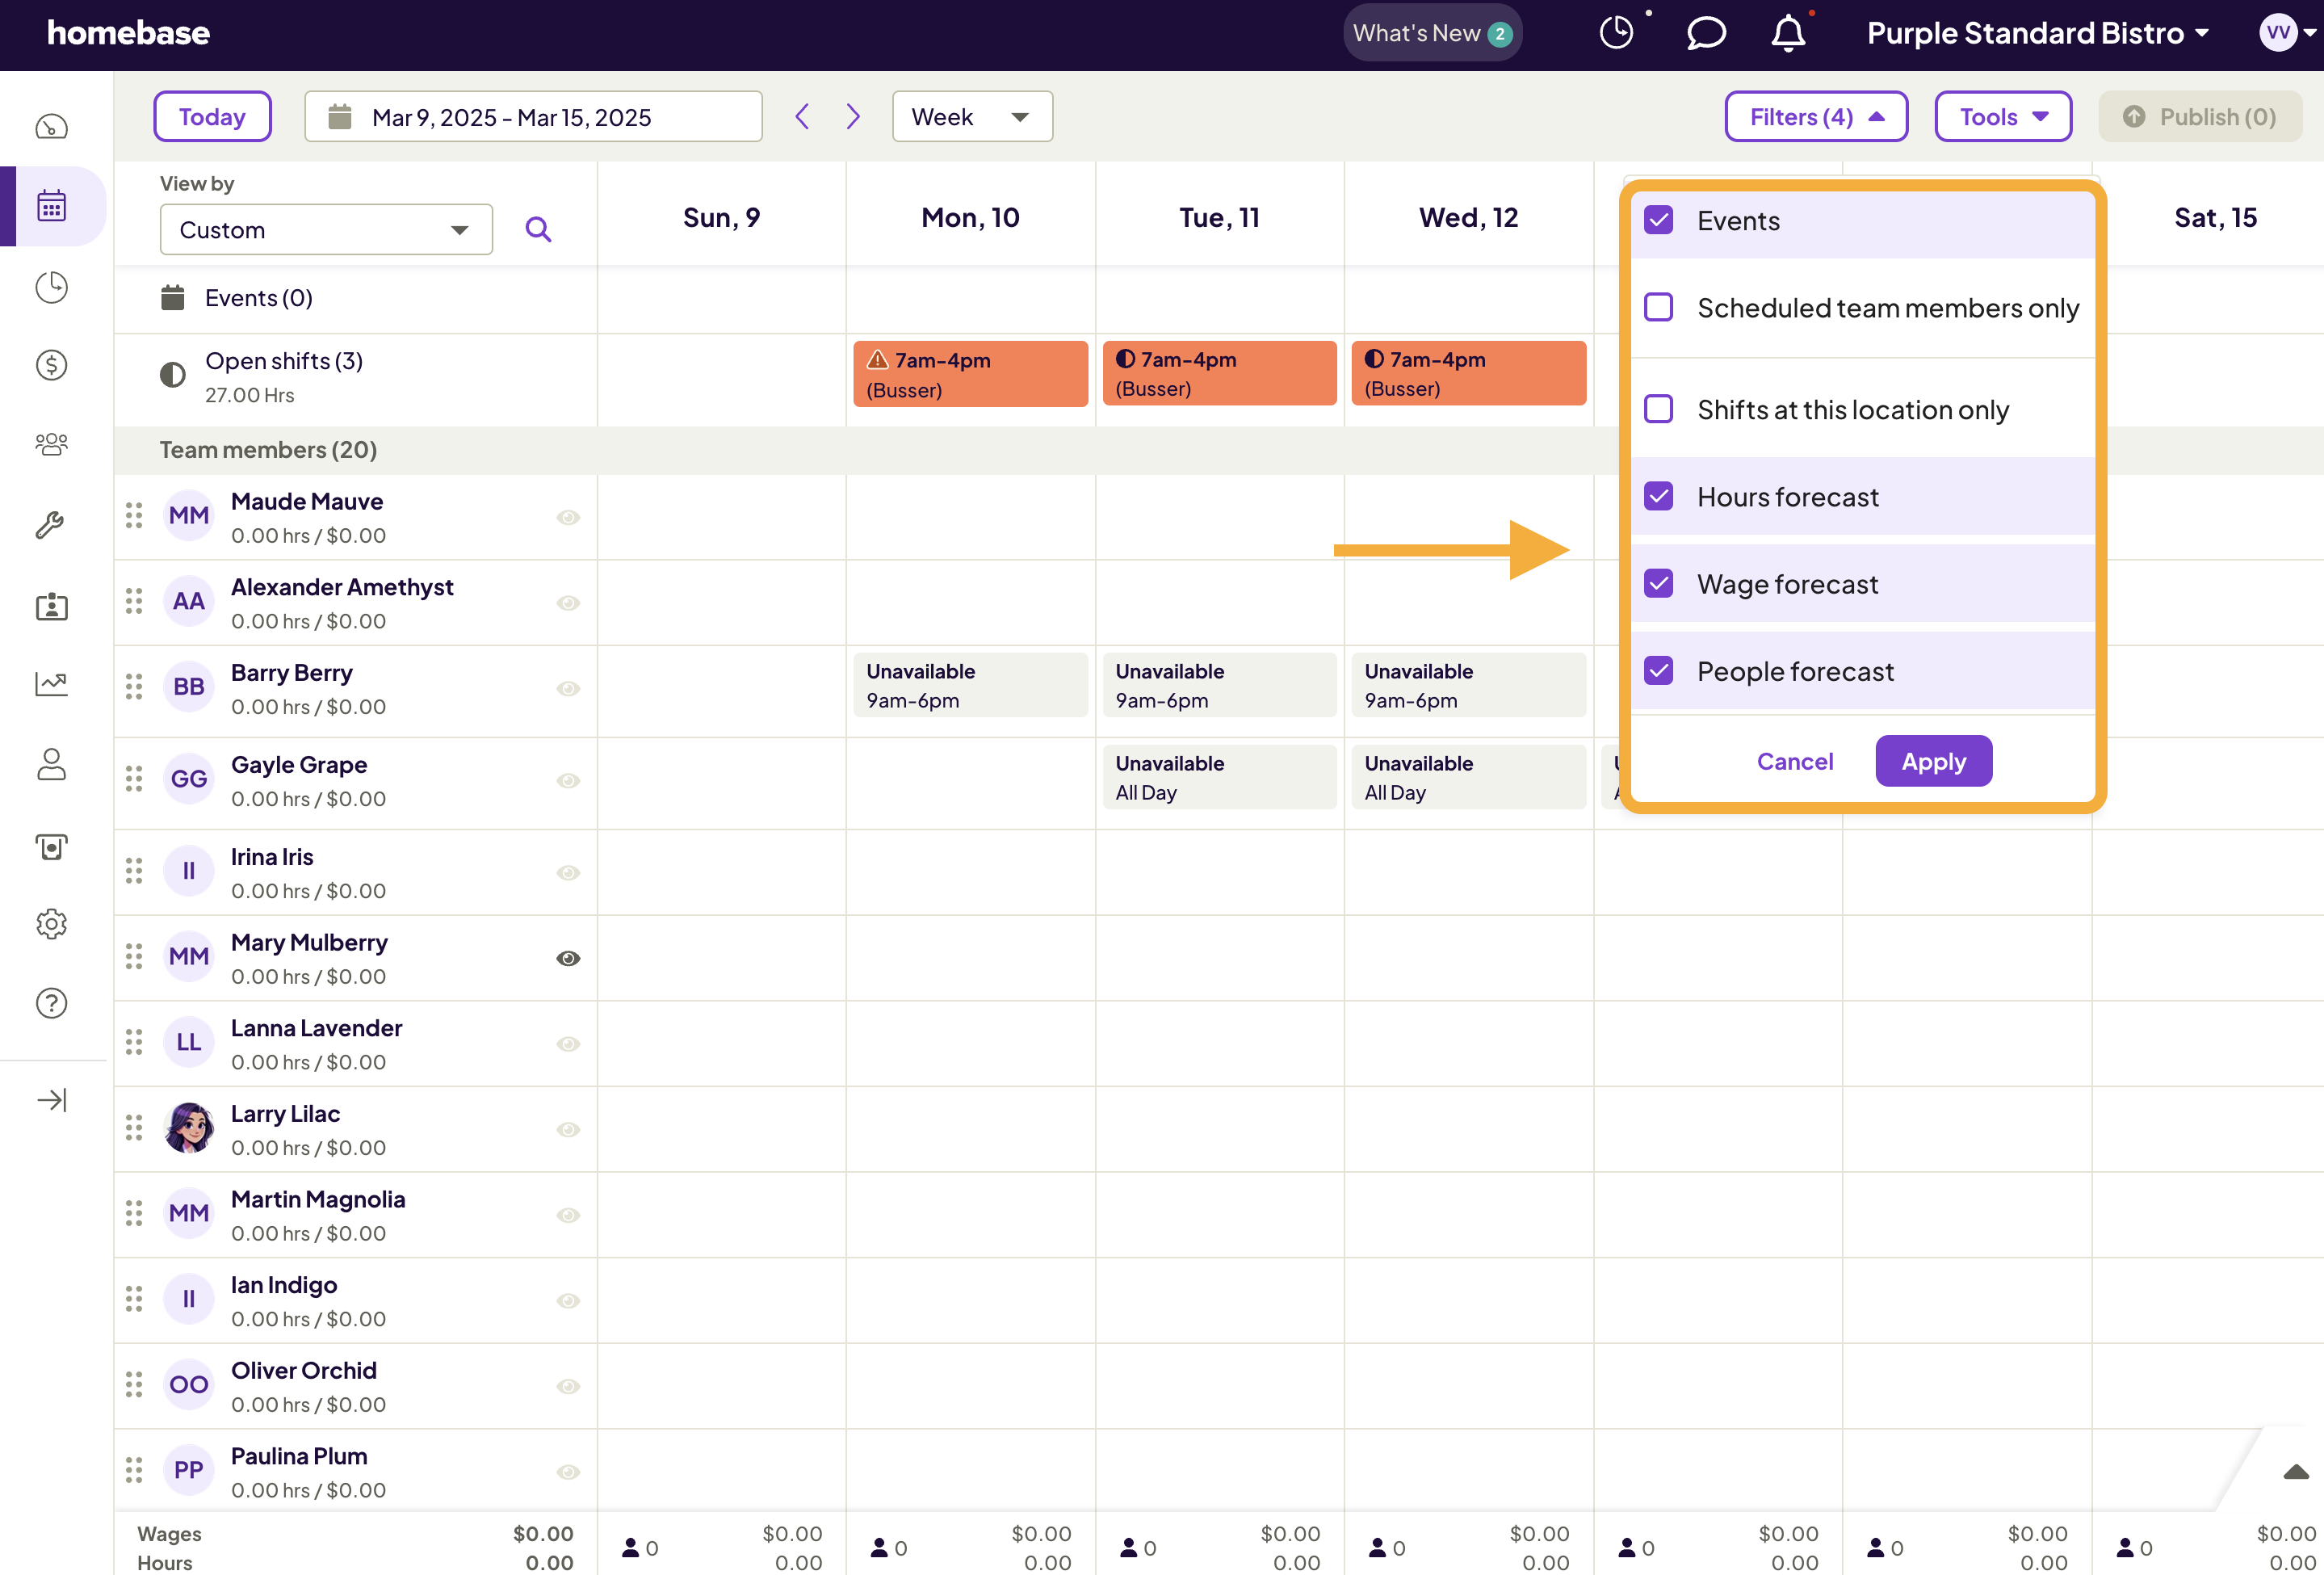Uncheck the Events filter checkbox
The image size is (2324, 1575).
coord(1659,220)
